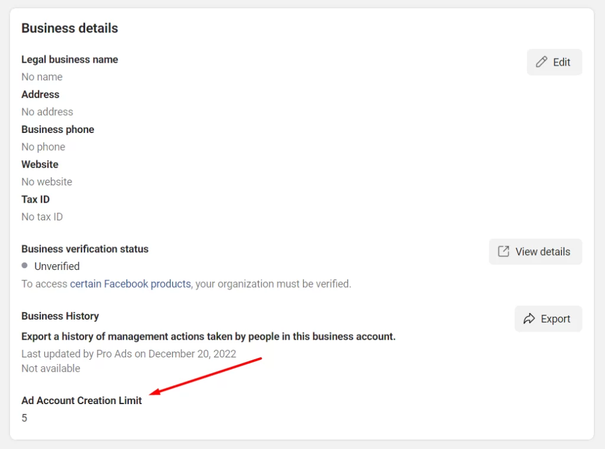Image resolution: width=605 pixels, height=449 pixels.
Task: Click the Business details heading
Action: tap(69, 28)
